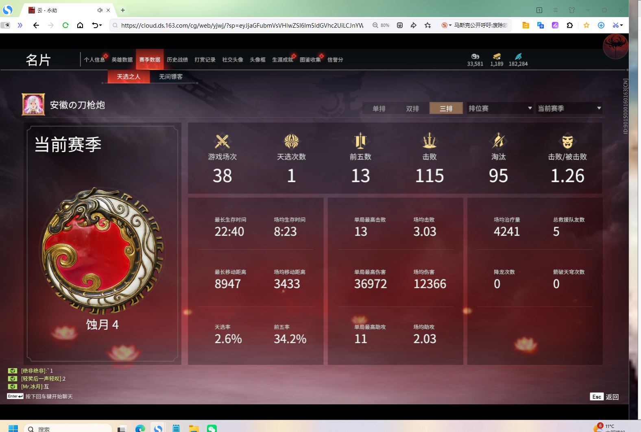
Task: Bookmark page with the star icon
Action: [x=427, y=25]
